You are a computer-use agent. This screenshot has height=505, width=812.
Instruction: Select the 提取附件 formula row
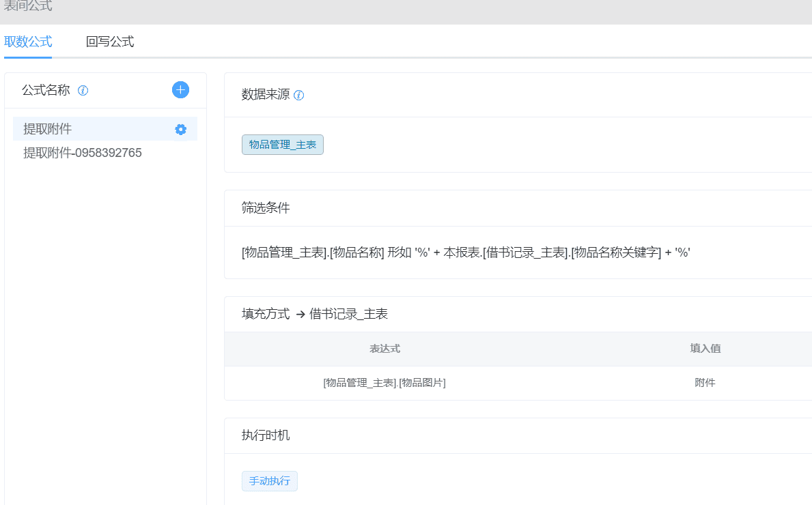click(x=105, y=129)
